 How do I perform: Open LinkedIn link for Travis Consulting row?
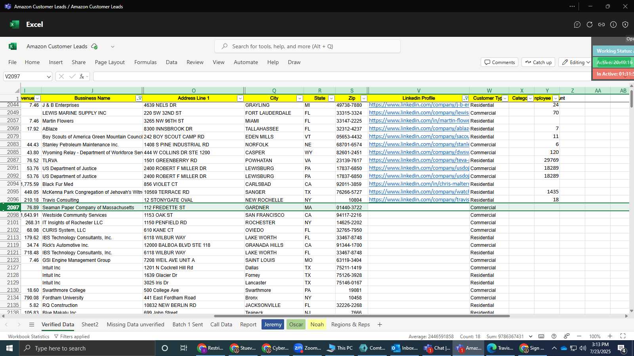click(419, 200)
